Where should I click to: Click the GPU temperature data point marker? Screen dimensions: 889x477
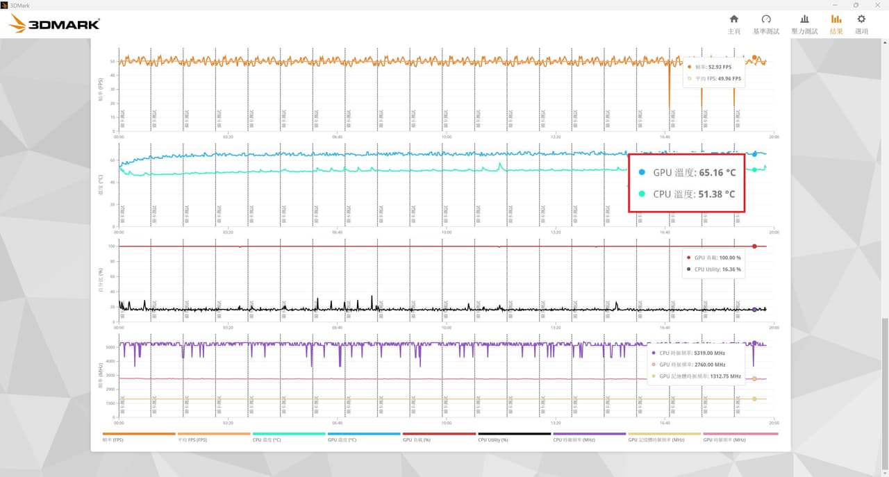pos(754,154)
